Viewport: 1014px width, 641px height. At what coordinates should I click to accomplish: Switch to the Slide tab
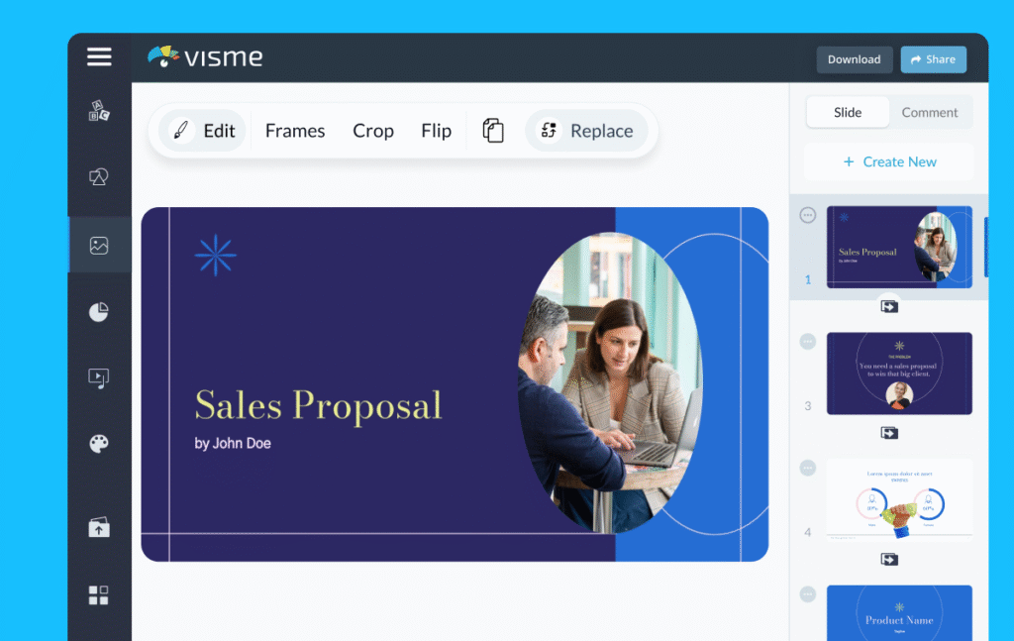(x=848, y=113)
